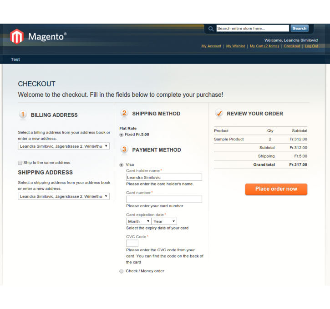Follow the Checkout header link

coord(292,46)
